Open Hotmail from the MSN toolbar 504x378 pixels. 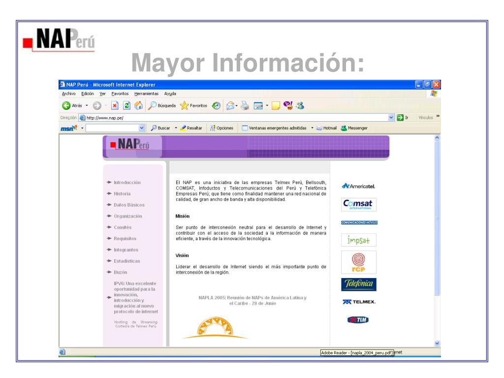tap(327, 128)
